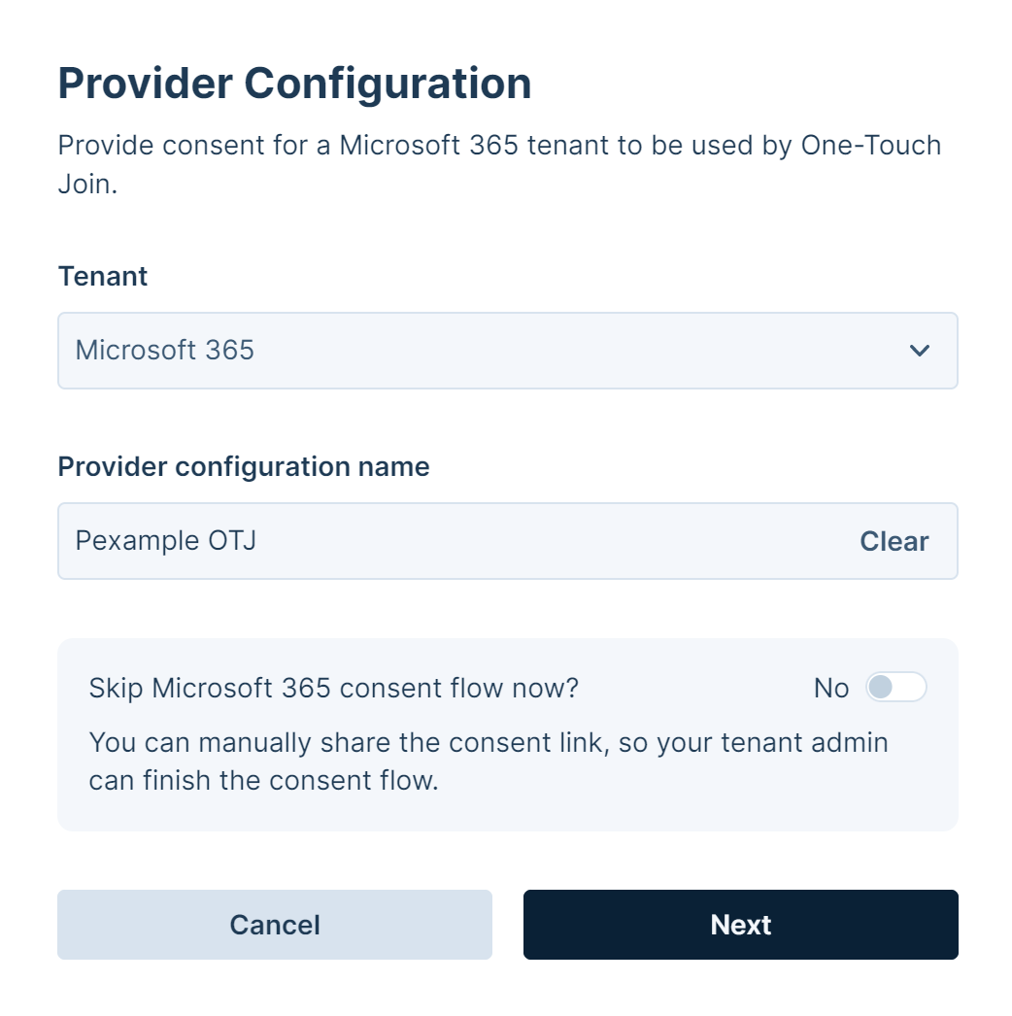Image resolution: width=1012 pixels, height=1016 pixels.
Task: Open the Tenant dropdown showing Microsoft 365
Action: (507, 351)
